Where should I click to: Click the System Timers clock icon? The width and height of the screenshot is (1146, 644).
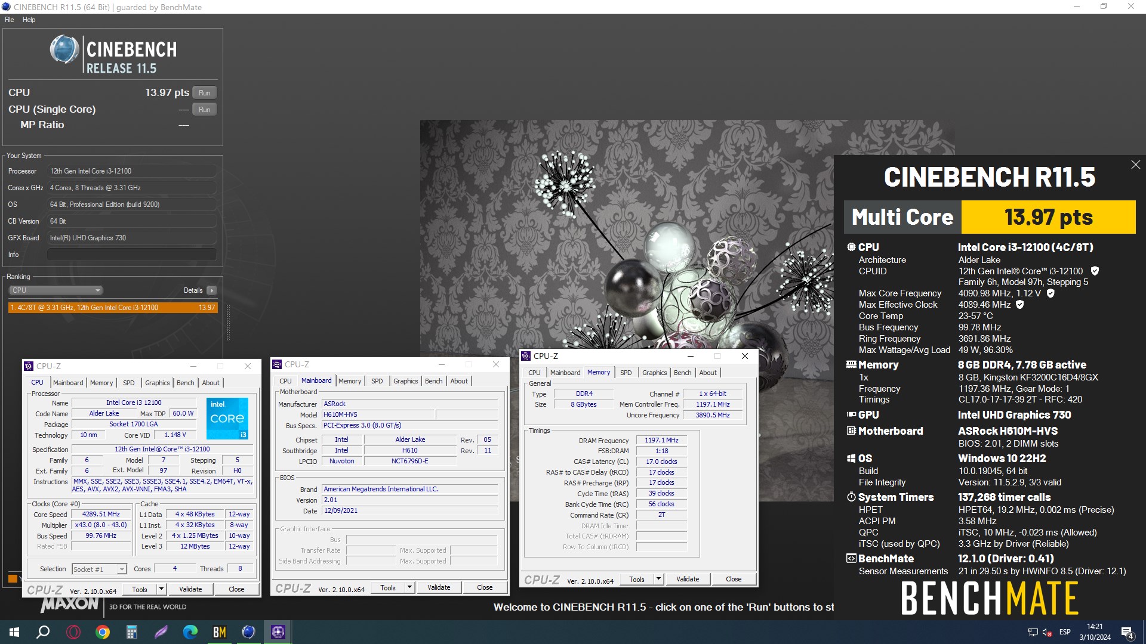(851, 497)
